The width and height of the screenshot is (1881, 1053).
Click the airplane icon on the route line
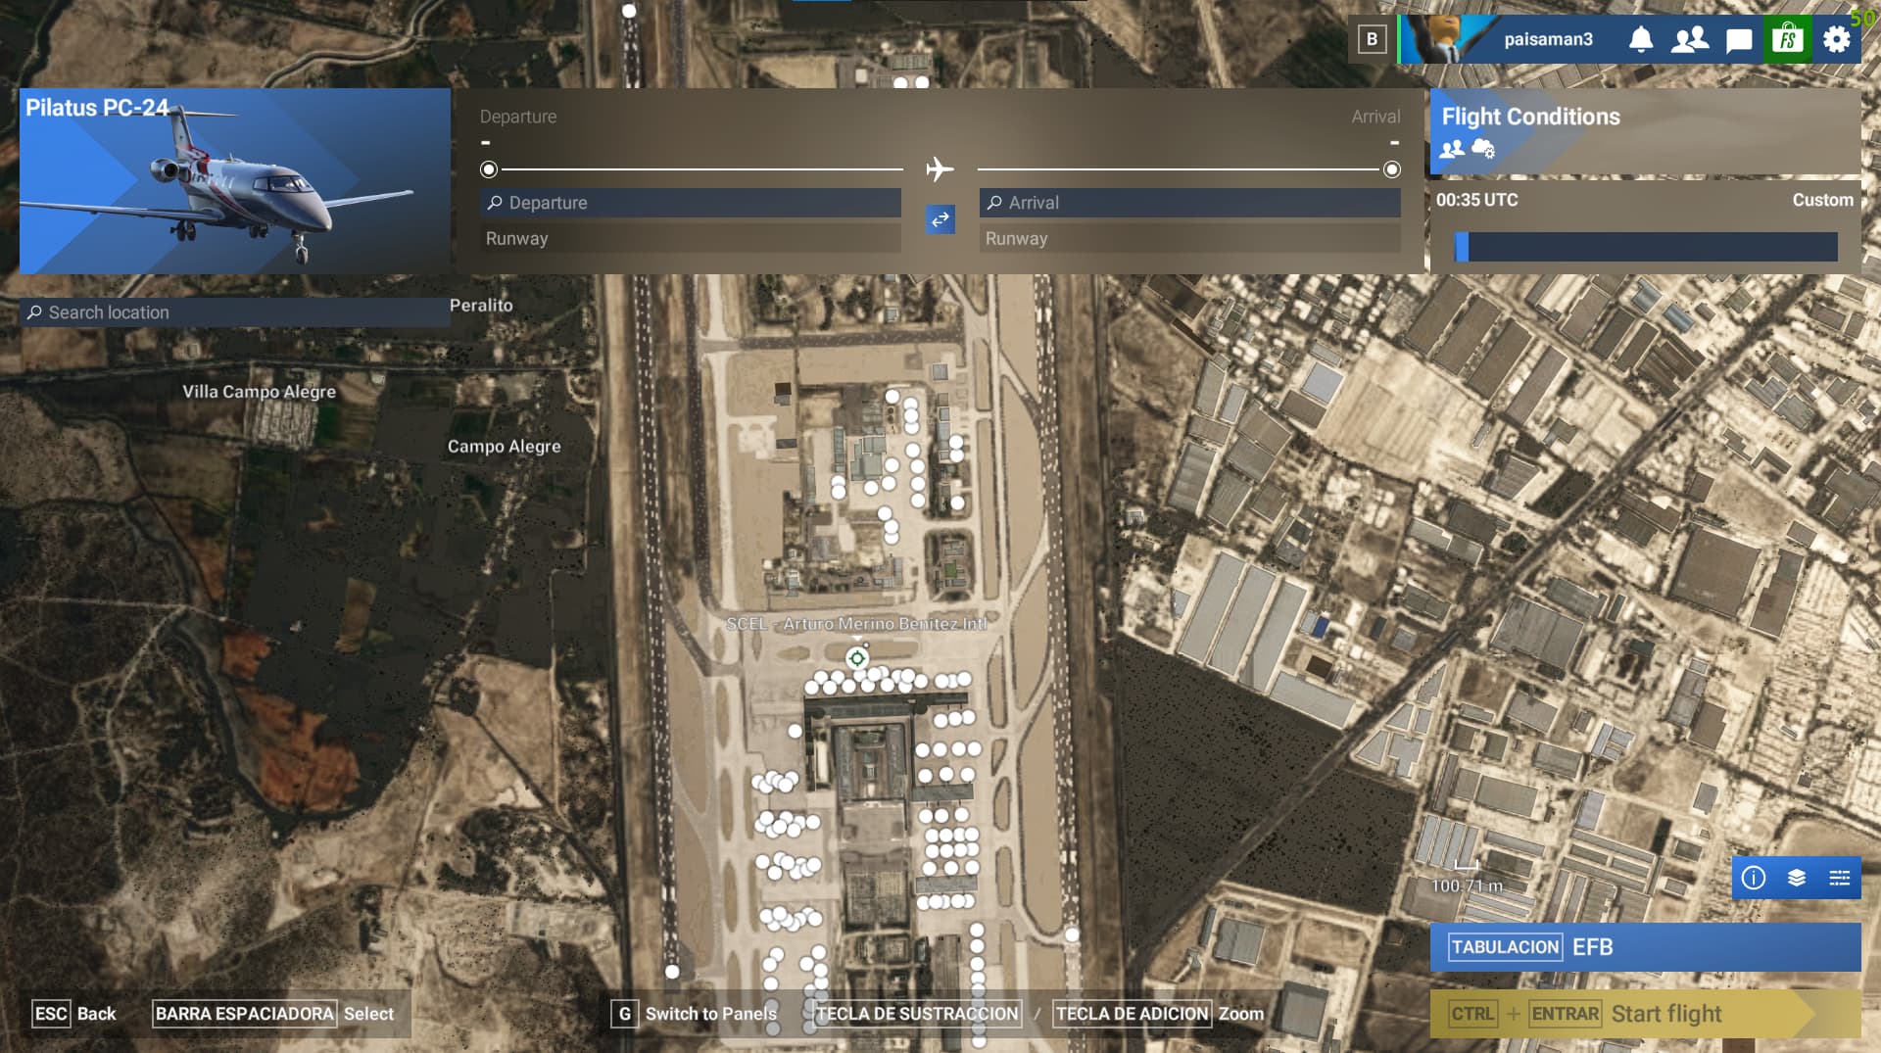click(x=940, y=169)
